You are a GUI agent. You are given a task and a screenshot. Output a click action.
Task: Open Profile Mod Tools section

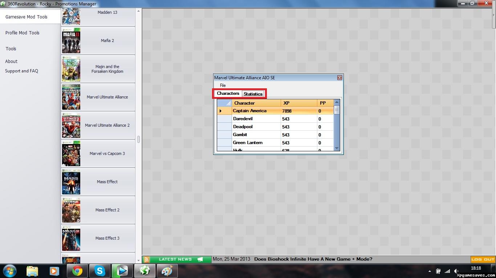[23, 33]
